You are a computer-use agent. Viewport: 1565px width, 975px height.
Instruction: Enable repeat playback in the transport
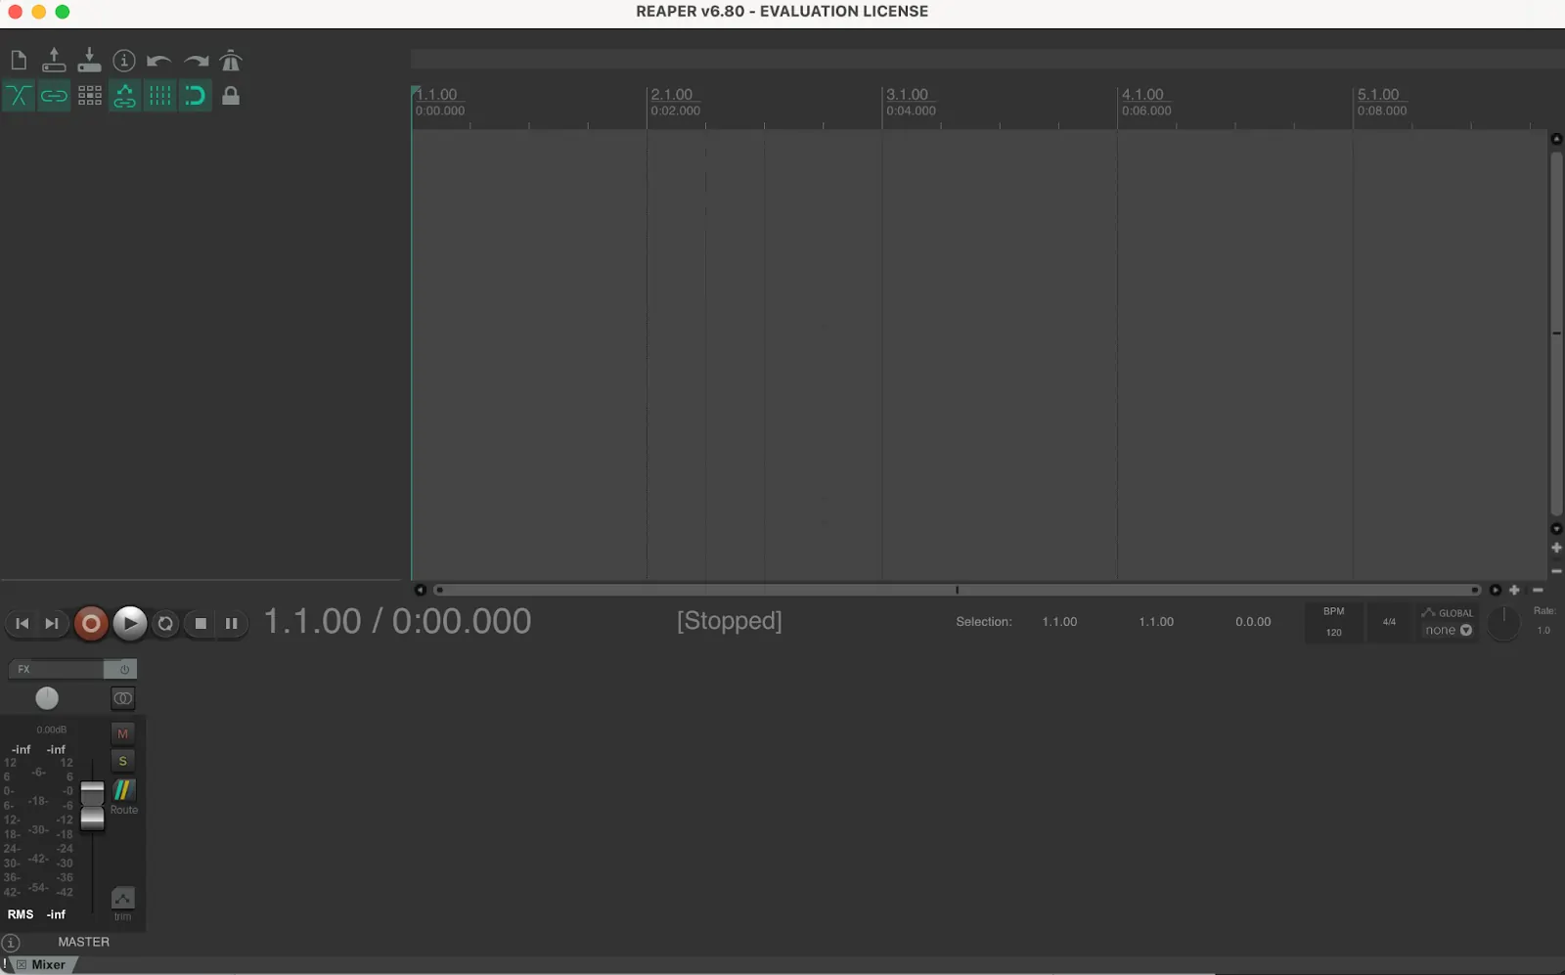click(x=164, y=623)
